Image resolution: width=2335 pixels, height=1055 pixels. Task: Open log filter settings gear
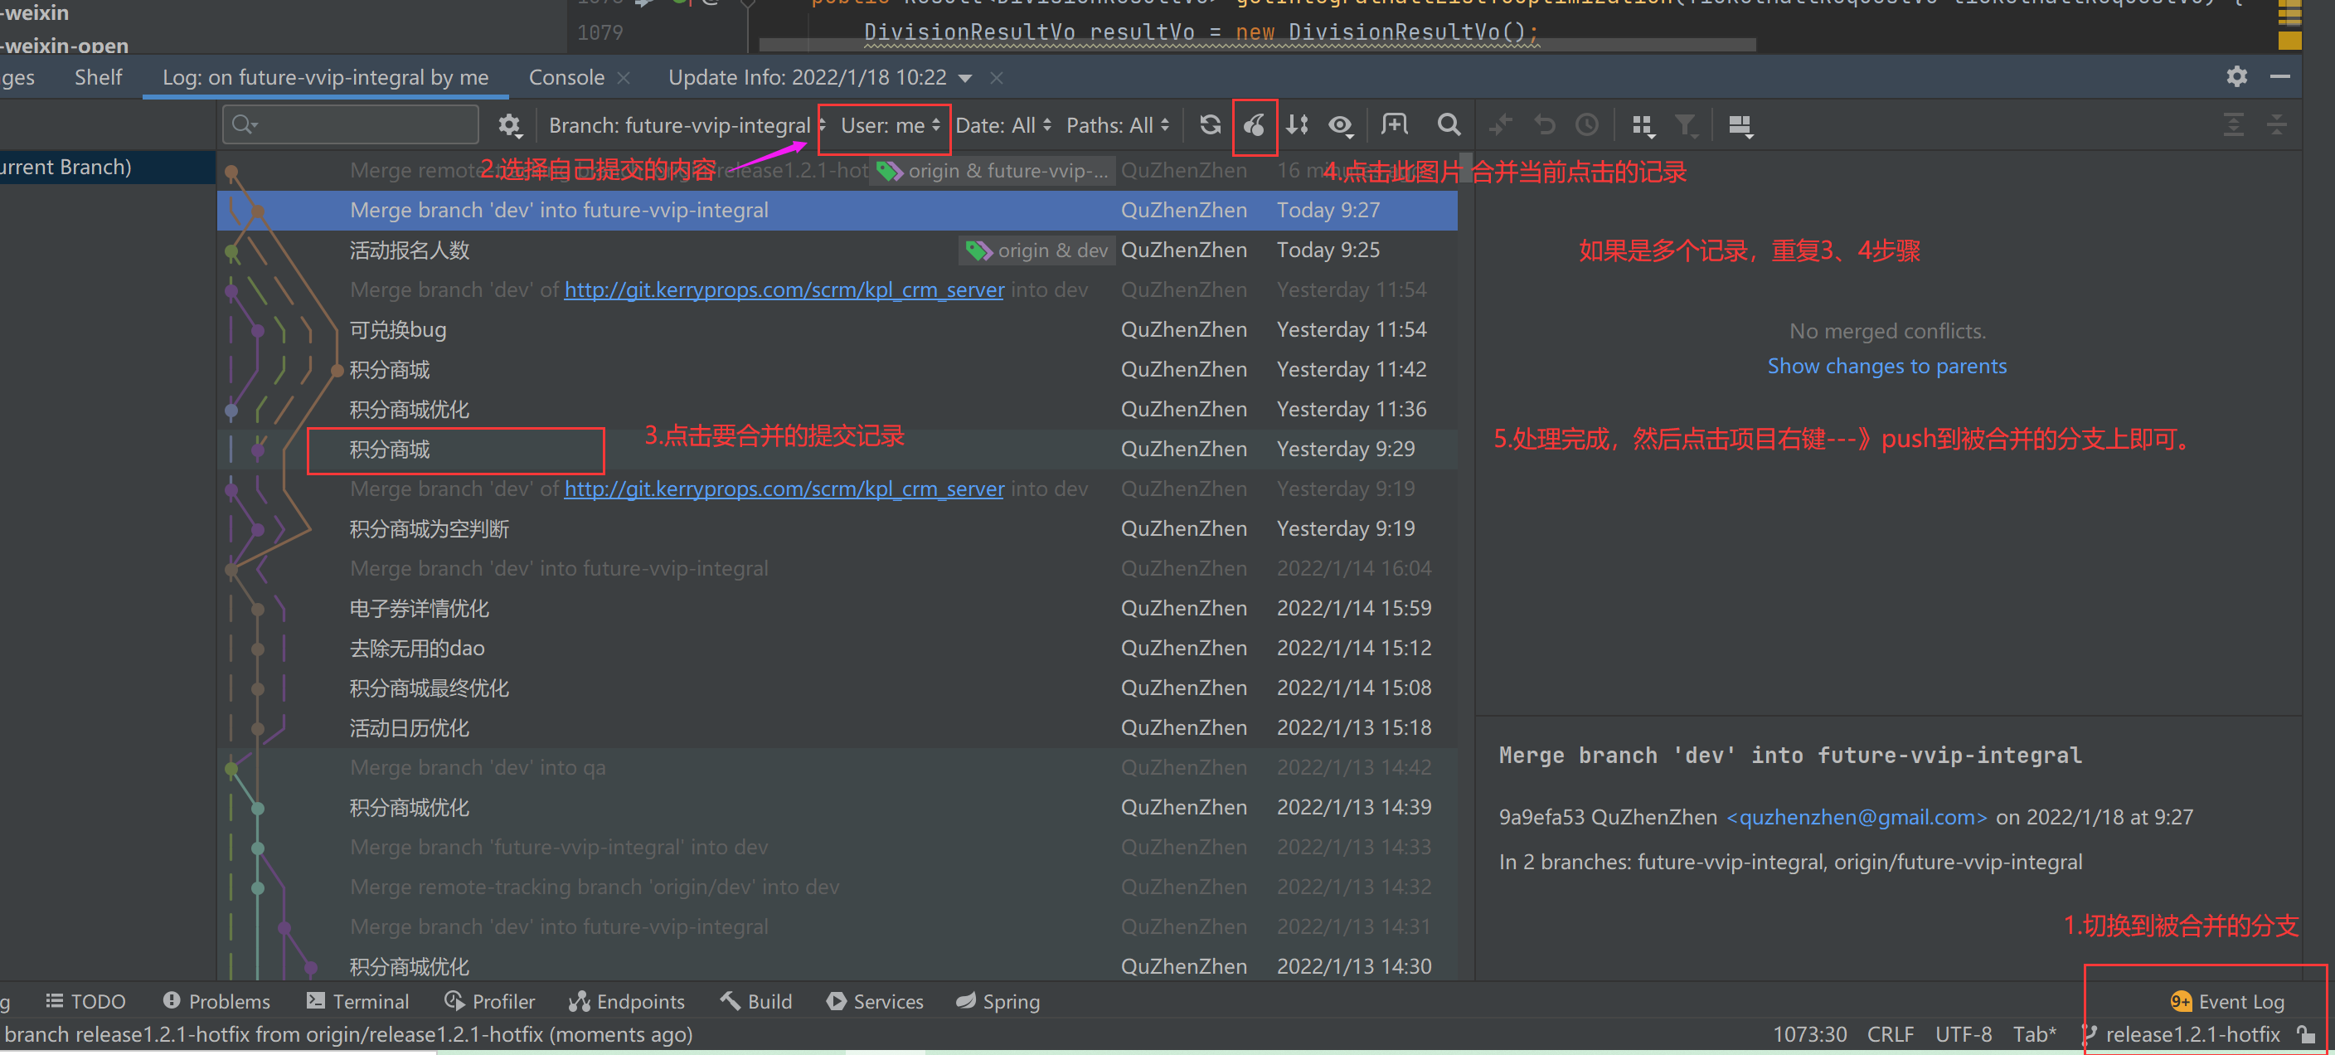[510, 125]
